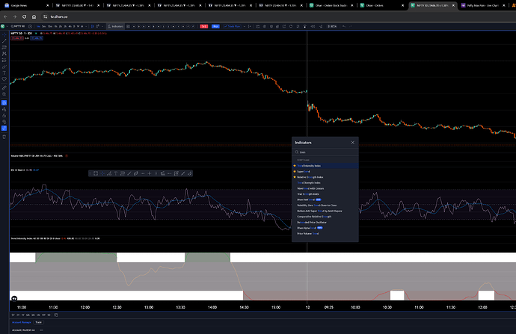Open the dropdown arrow after chart style icons
The width and height of the screenshot is (516, 334).
[102, 26]
